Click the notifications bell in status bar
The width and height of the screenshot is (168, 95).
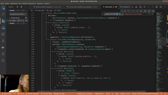click(x=165, y=94)
